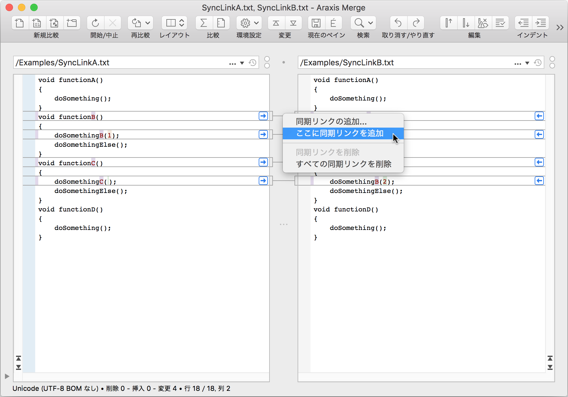Select '同期リンクの追加...' menu entry

click(x=331, y=121)
